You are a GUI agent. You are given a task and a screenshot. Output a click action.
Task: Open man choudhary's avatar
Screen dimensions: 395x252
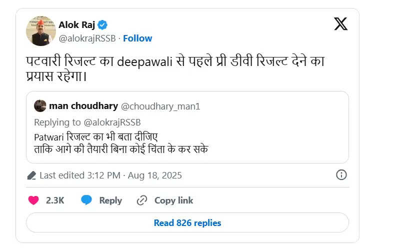40,106
